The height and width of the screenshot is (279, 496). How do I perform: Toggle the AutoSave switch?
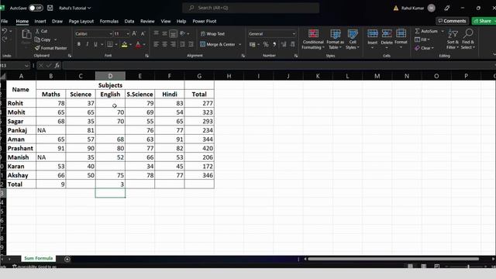coord(36,8)
